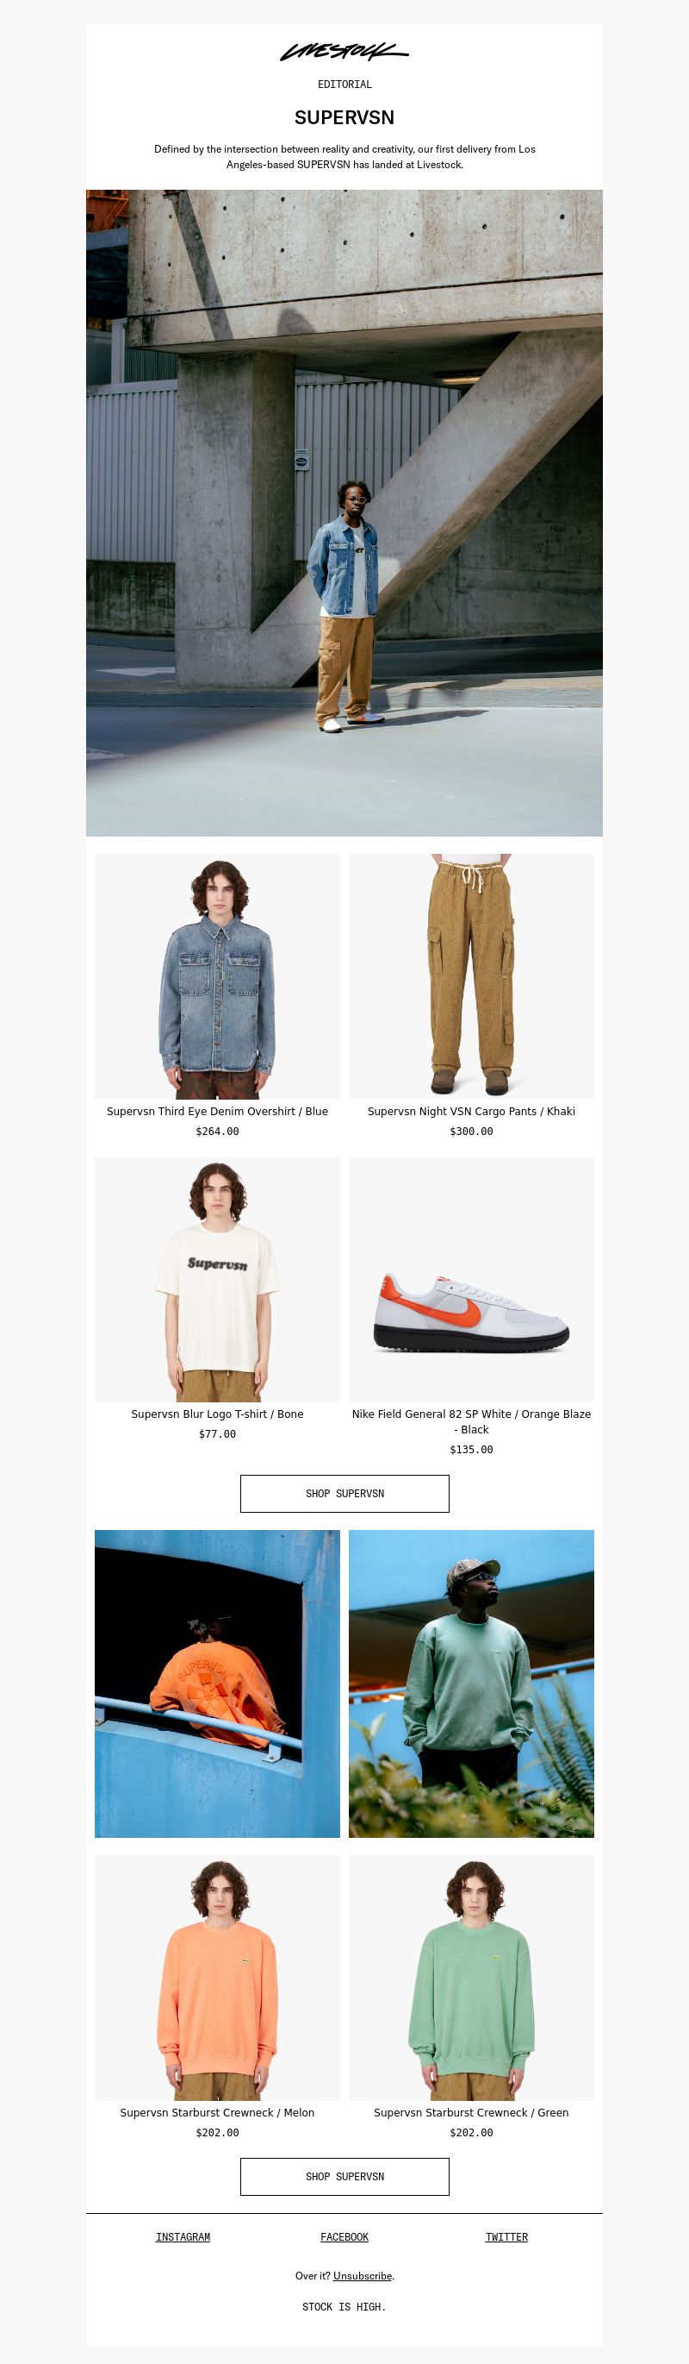Select Supervsn Third Eye Denim Overshirt / Blue title
Viewport: 689px width, 2364px height.
(217, 1112)
